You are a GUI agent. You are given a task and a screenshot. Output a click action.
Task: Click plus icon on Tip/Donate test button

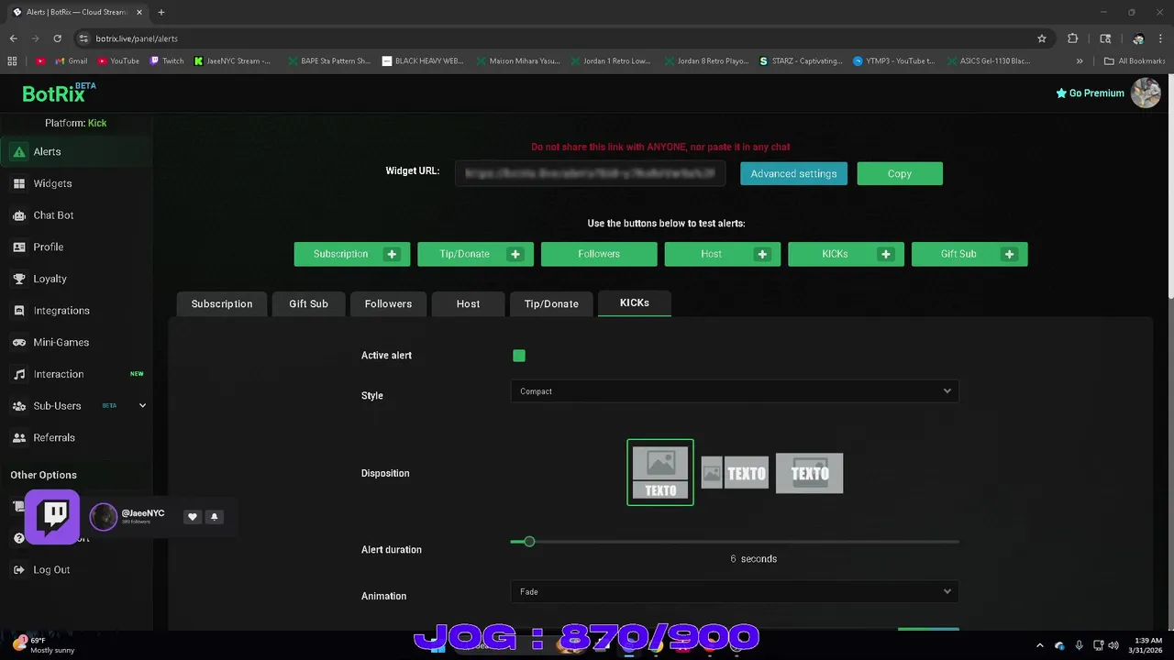515,254
